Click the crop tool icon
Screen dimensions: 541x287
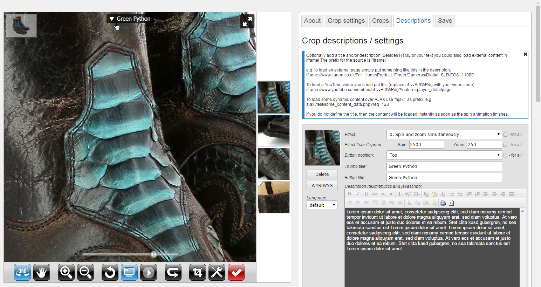[198, 272]
